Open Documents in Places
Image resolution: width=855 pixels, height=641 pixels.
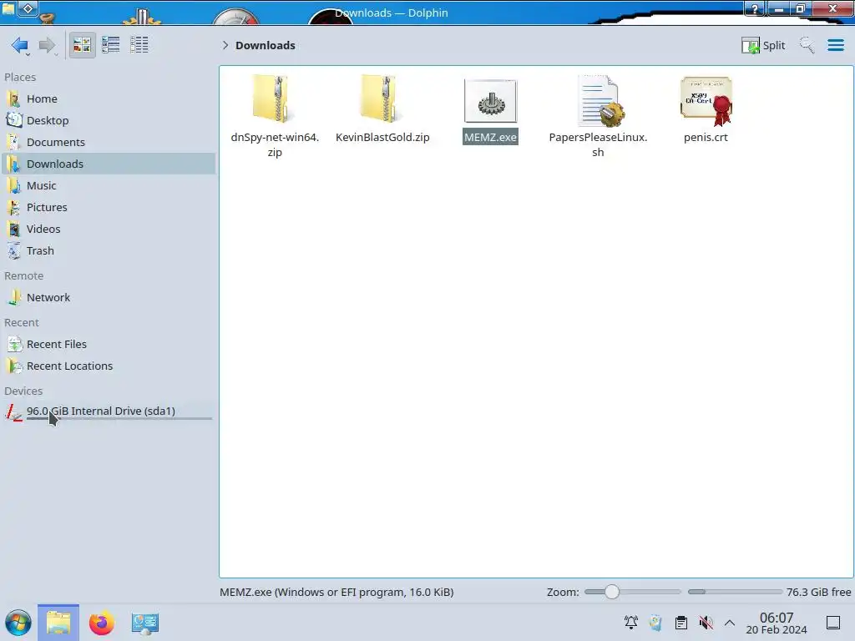coord(108,142)
